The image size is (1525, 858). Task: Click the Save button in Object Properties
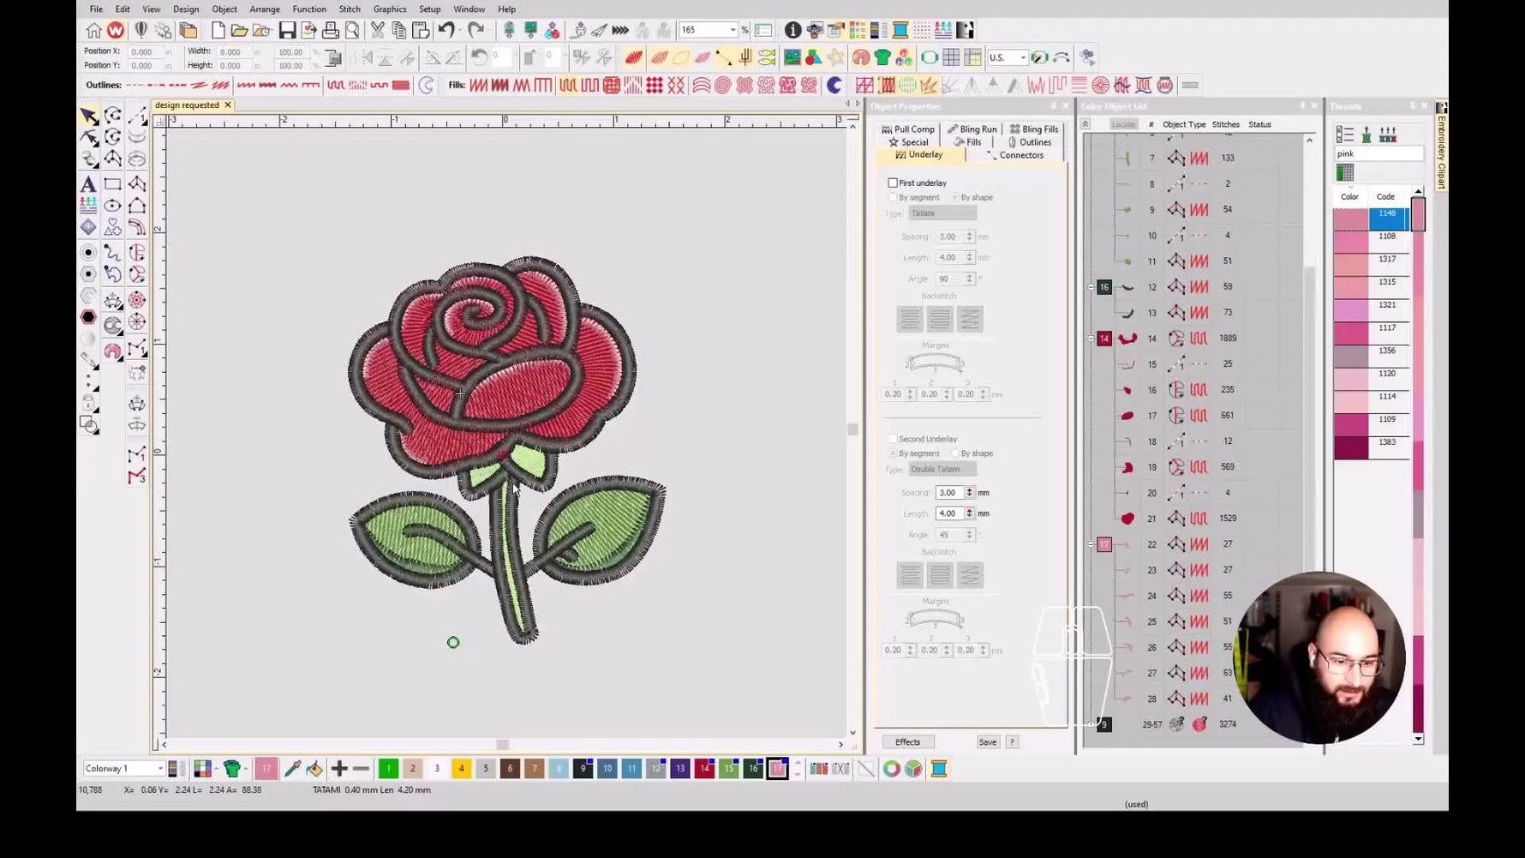point(987,742)
